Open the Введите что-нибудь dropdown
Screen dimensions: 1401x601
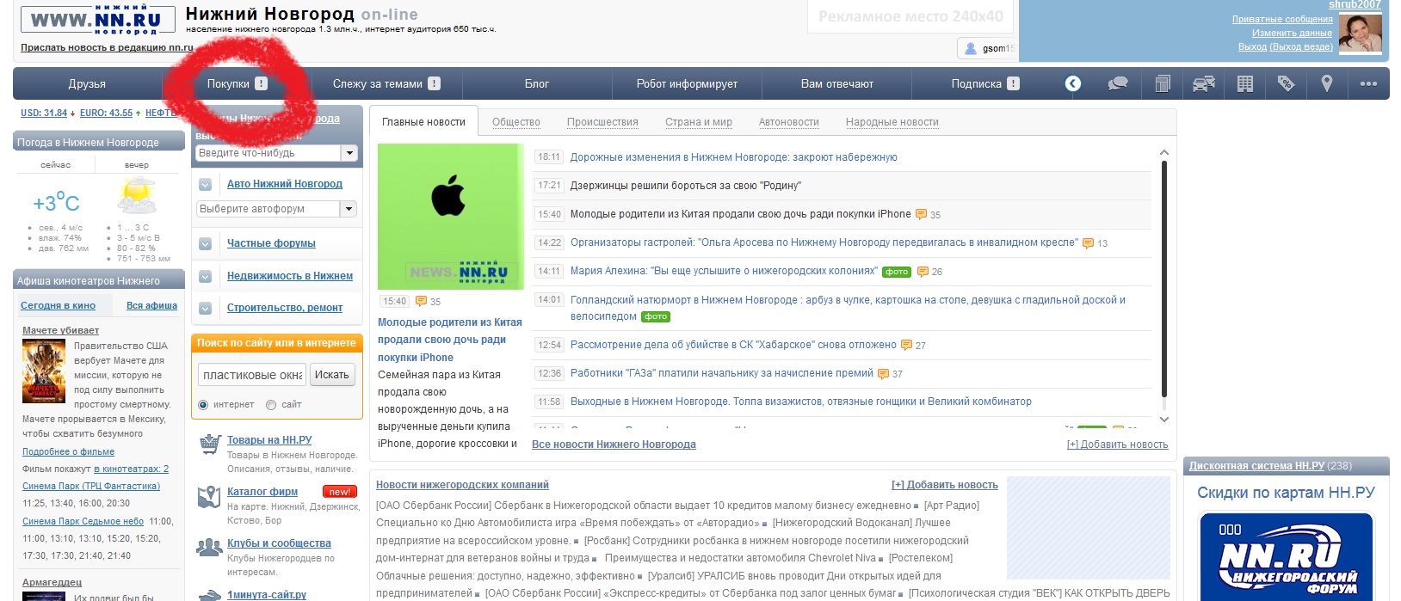point(349,153)
